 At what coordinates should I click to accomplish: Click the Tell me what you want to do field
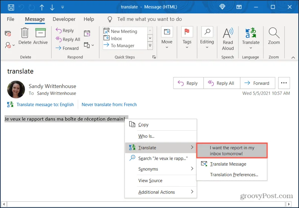point(149,19)
